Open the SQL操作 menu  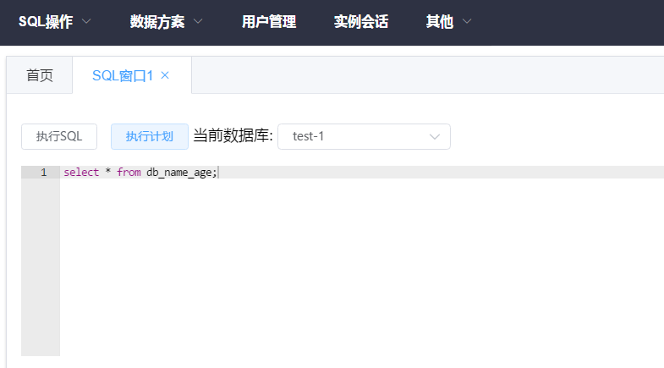pos(46,22)
